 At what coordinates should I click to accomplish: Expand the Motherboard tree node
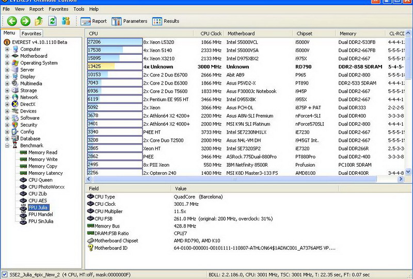click(x=7, y=56)
